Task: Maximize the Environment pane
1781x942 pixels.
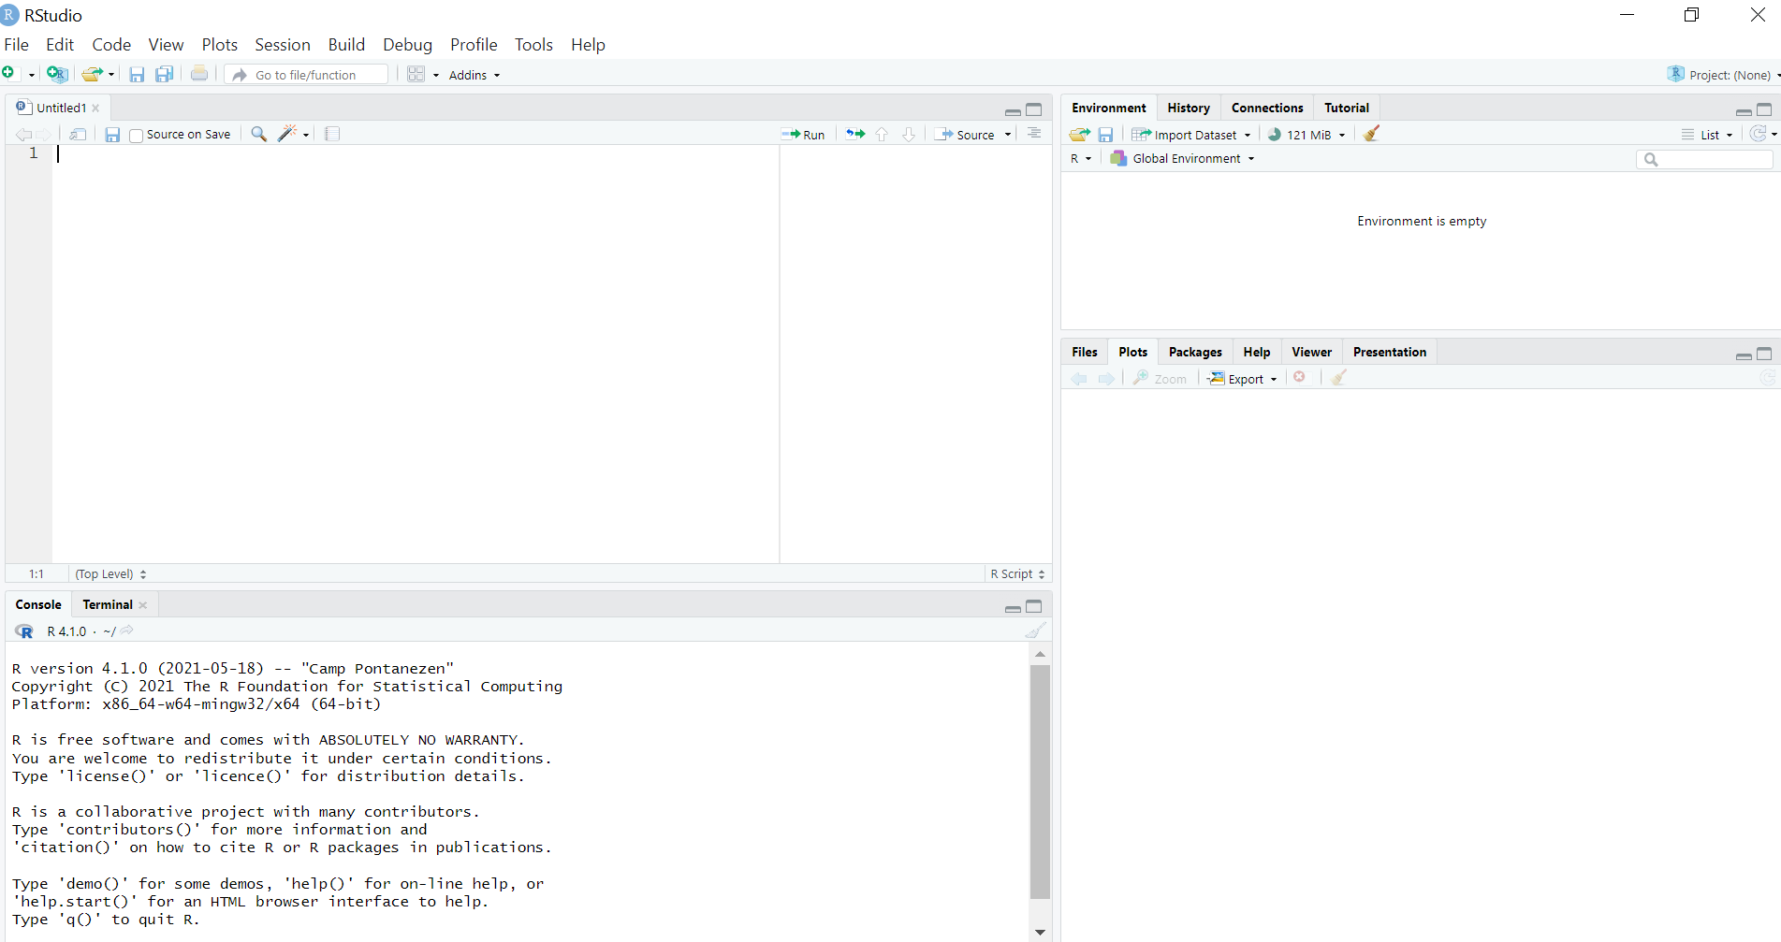Action: point(1764,109)
